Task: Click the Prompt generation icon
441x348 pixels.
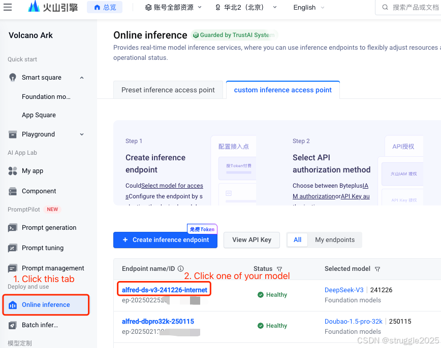Action: pos(12,228)
